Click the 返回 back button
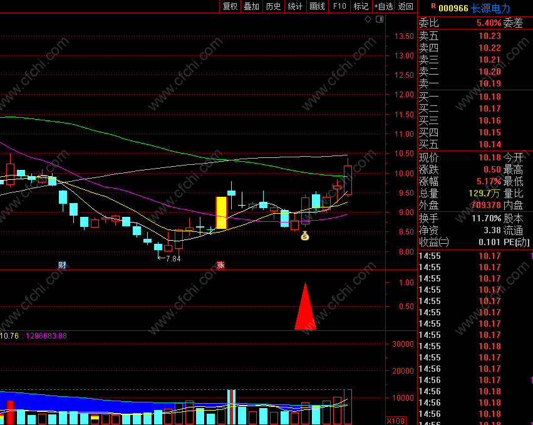Image resolution: width=533 pixels, height=425 pixels. [x=405, y=6]
